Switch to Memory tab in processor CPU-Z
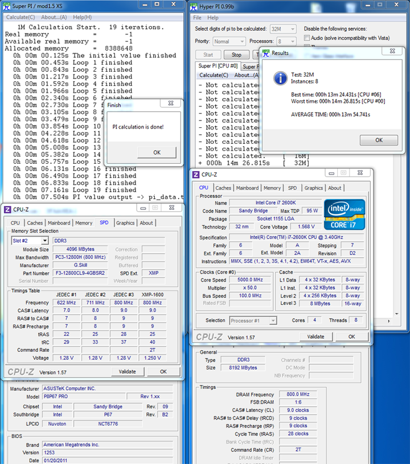The width and height of the screenshot is (410, 464). [x=272, y=188]
